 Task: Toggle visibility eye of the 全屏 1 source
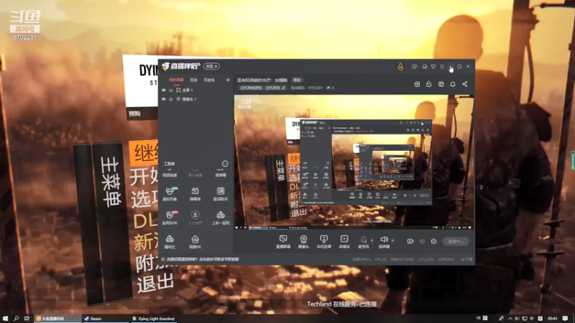(164, 90)
